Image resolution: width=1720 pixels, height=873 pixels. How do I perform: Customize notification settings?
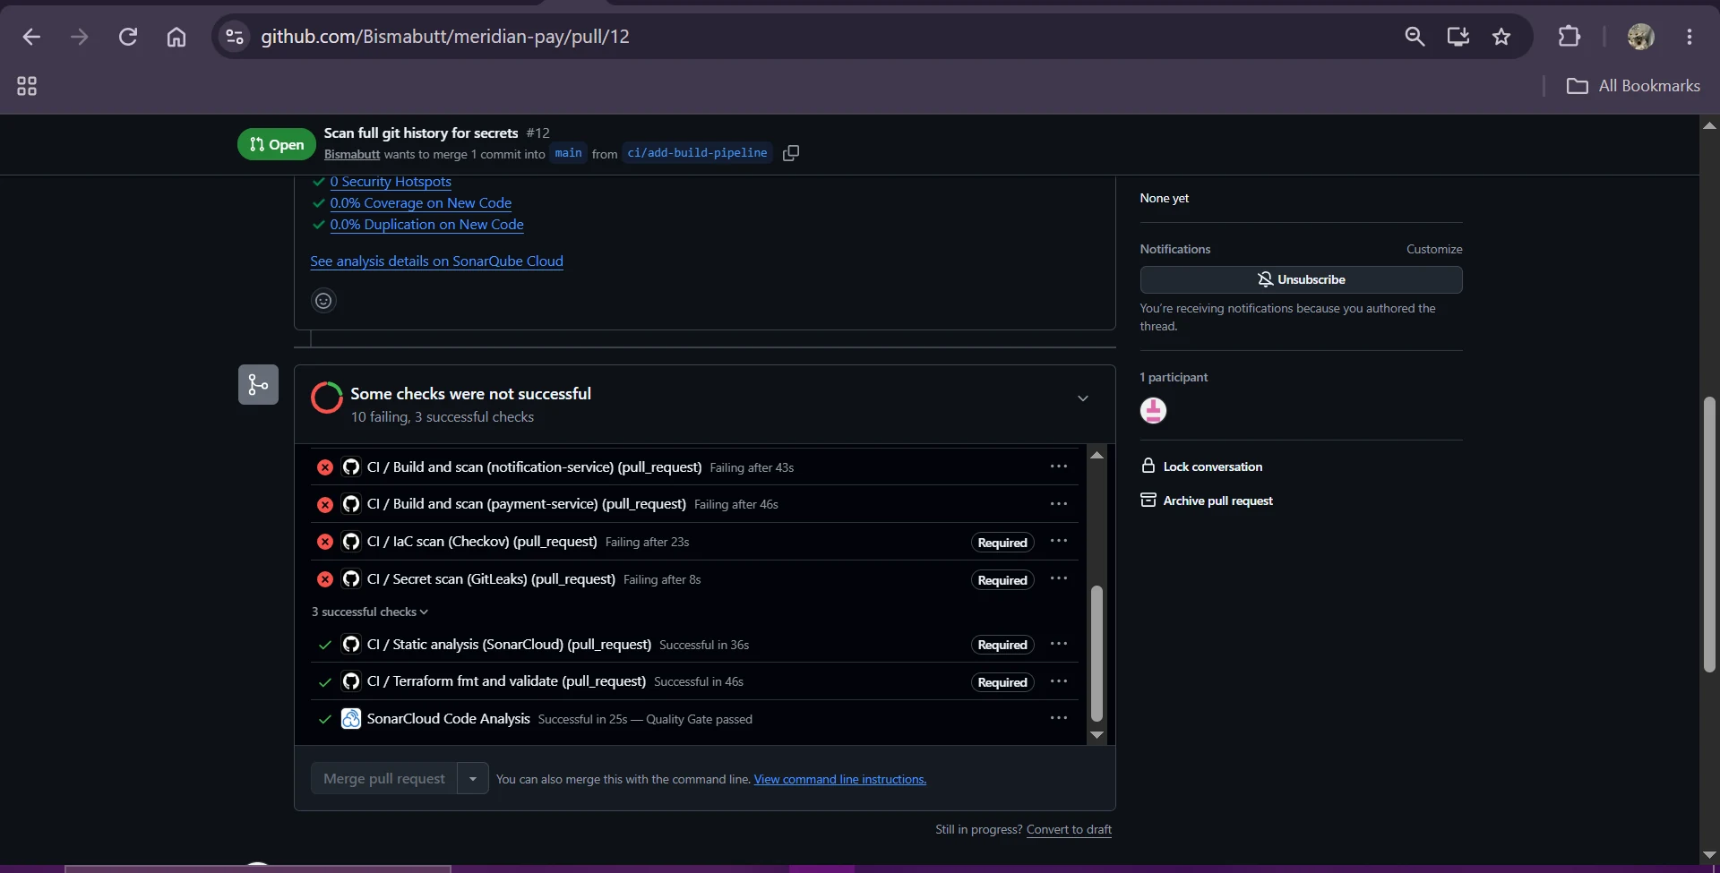click(1434, 249)
